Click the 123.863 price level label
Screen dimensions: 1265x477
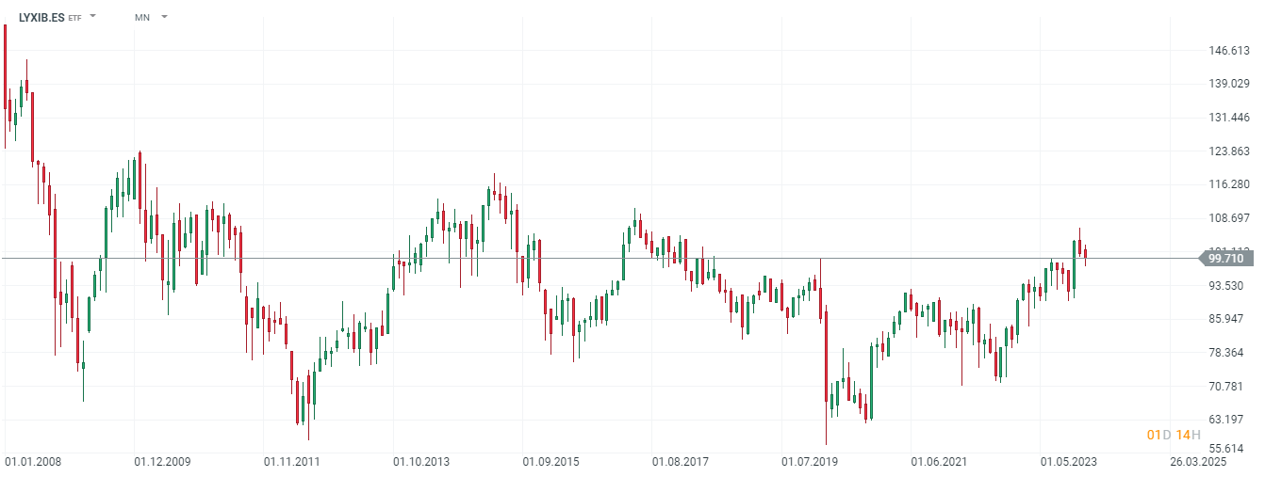1228,151
